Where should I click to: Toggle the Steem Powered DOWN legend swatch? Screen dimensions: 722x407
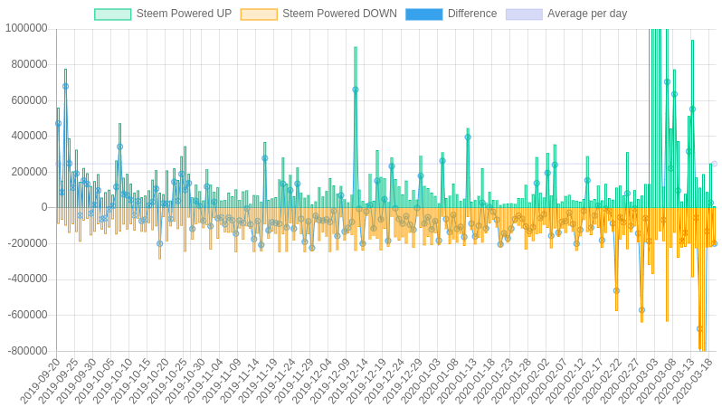click(x=259, y=14)
